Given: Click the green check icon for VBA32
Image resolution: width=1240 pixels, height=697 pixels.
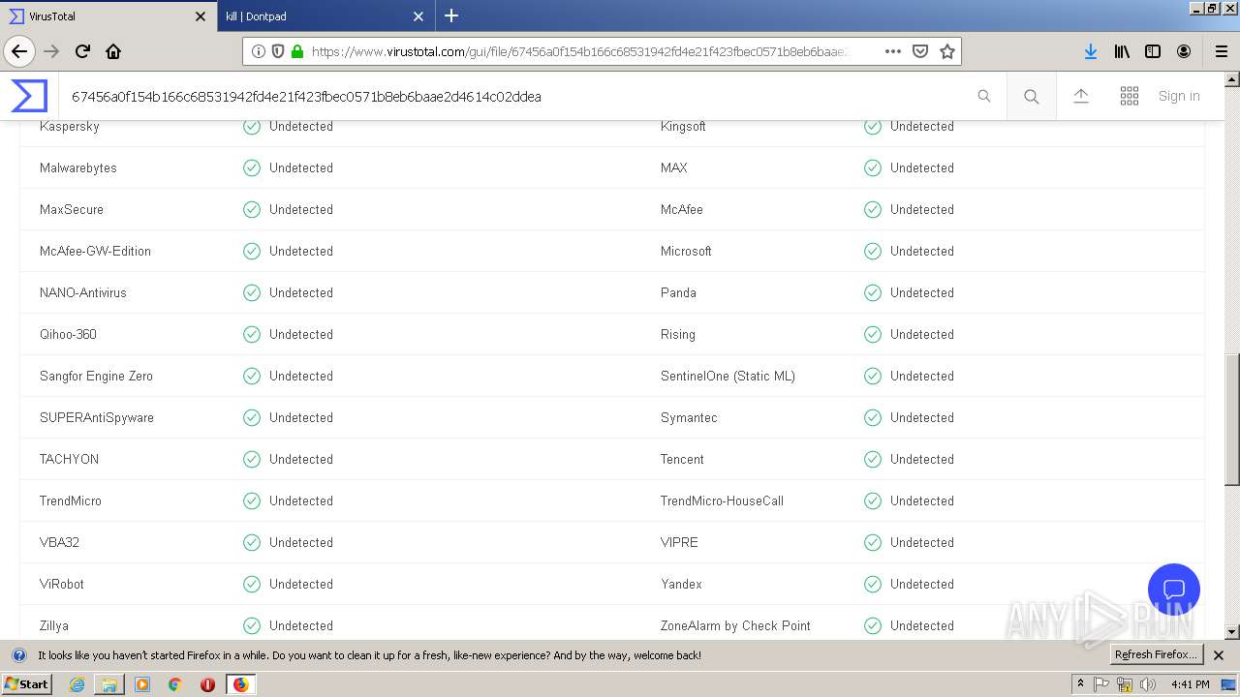Looking at the screenshot, I should click(x=252, y=543).
